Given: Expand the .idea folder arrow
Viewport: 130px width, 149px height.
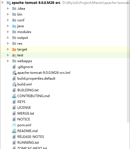Looking at the screenshot, I should coord(8,8).
